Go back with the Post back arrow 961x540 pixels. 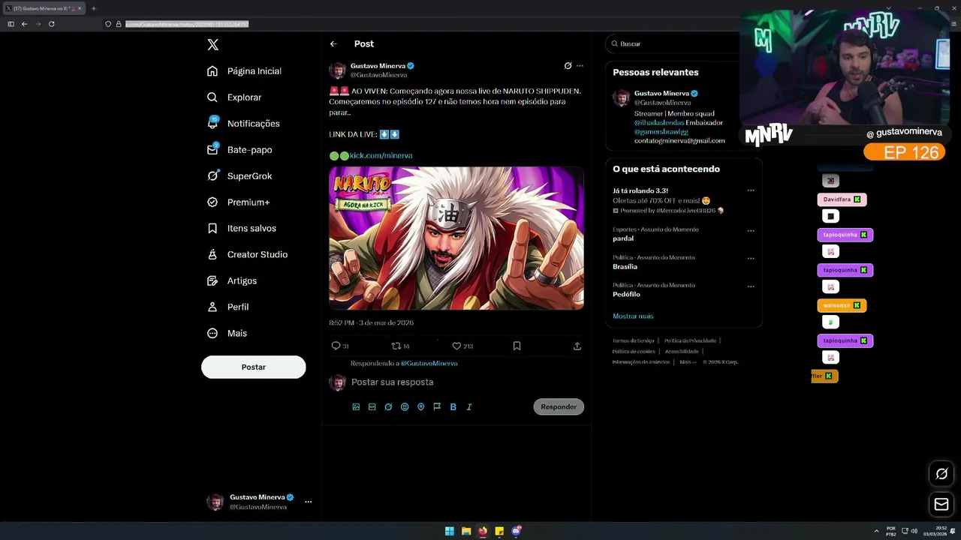point(333,44)
